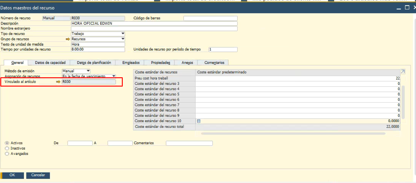Open the Tipo de recurso dropdown
The width and height of the screenshot is (416, 183).
[123, 34]
